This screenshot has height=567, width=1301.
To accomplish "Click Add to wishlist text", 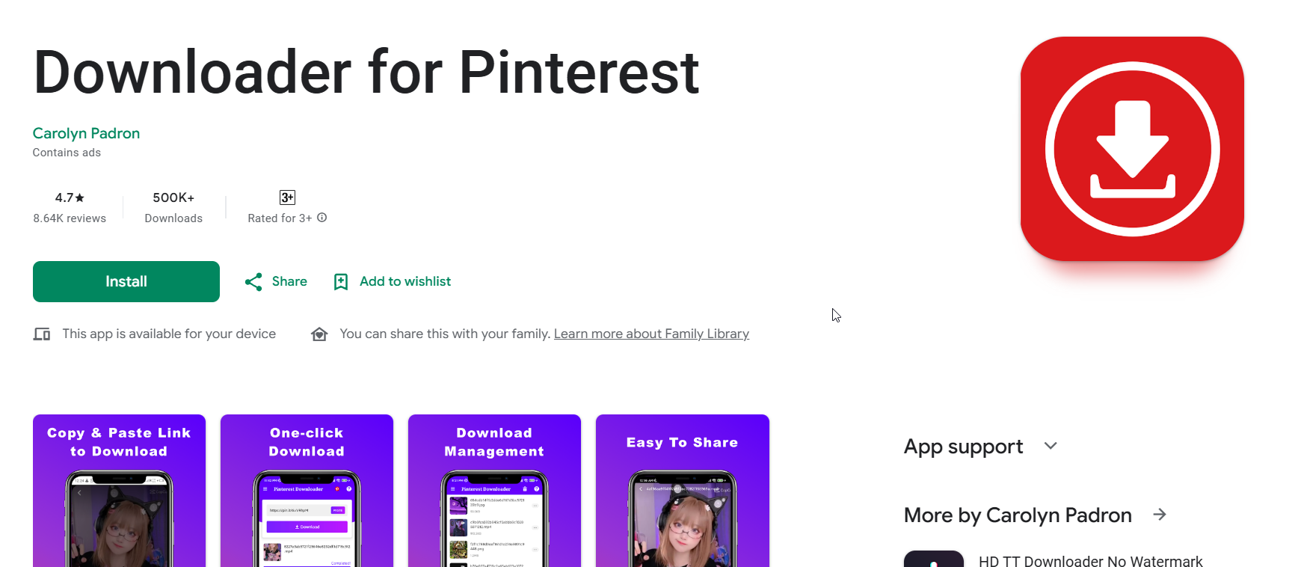I will [405, 281].
